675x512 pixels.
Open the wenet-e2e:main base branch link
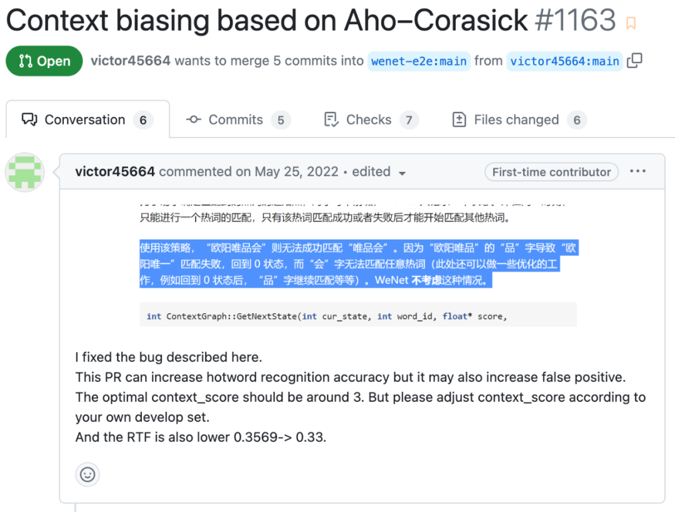click(x=419, y=61)
